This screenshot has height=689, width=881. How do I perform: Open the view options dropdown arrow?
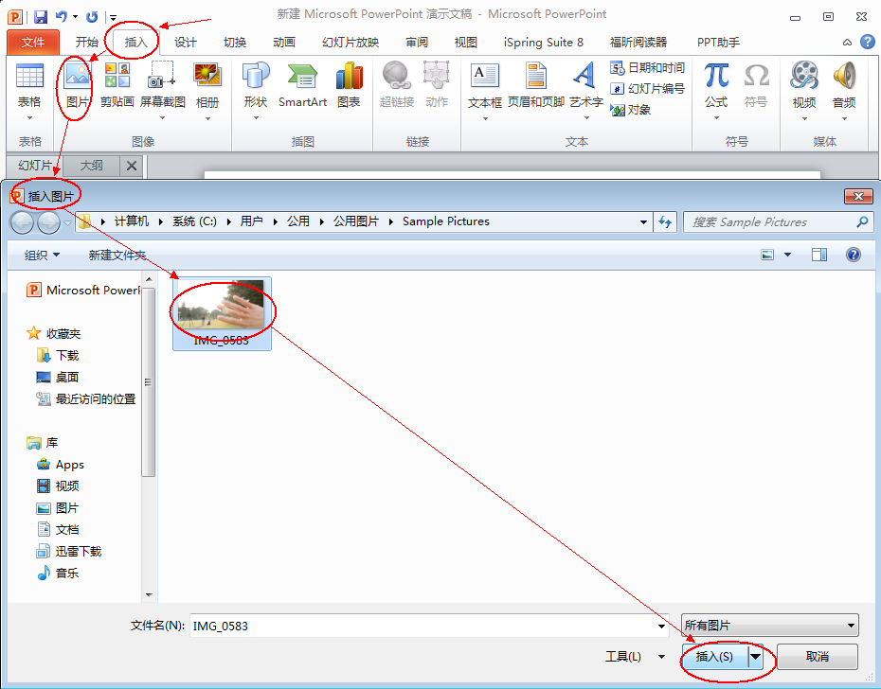pos(788,255)
